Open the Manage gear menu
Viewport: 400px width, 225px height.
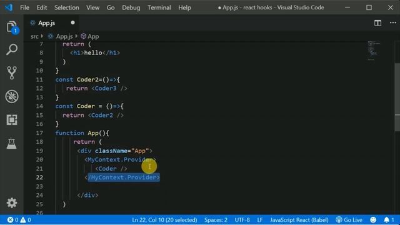pos(12,202)
